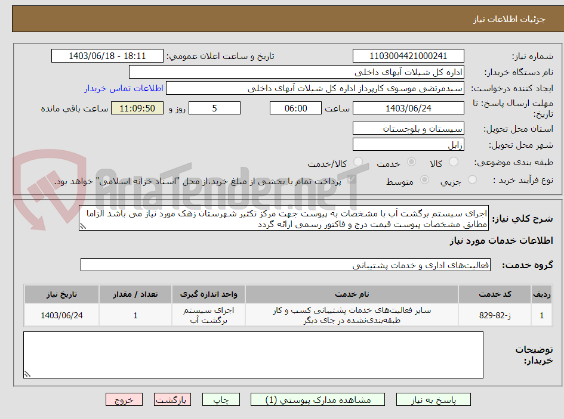Click the ساعت باقی مانده label
Image resolution: width=564 pixels, height=419 pixels.
click(x=75, y=108)
